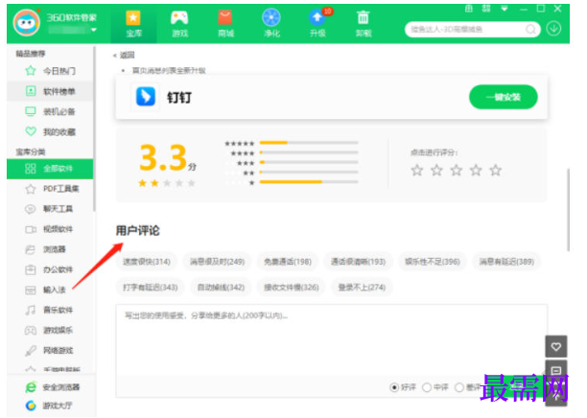Switch to the 游戏 gamepad tab
The width and height of the screenshot is (587, 418).
pos(179,24)
